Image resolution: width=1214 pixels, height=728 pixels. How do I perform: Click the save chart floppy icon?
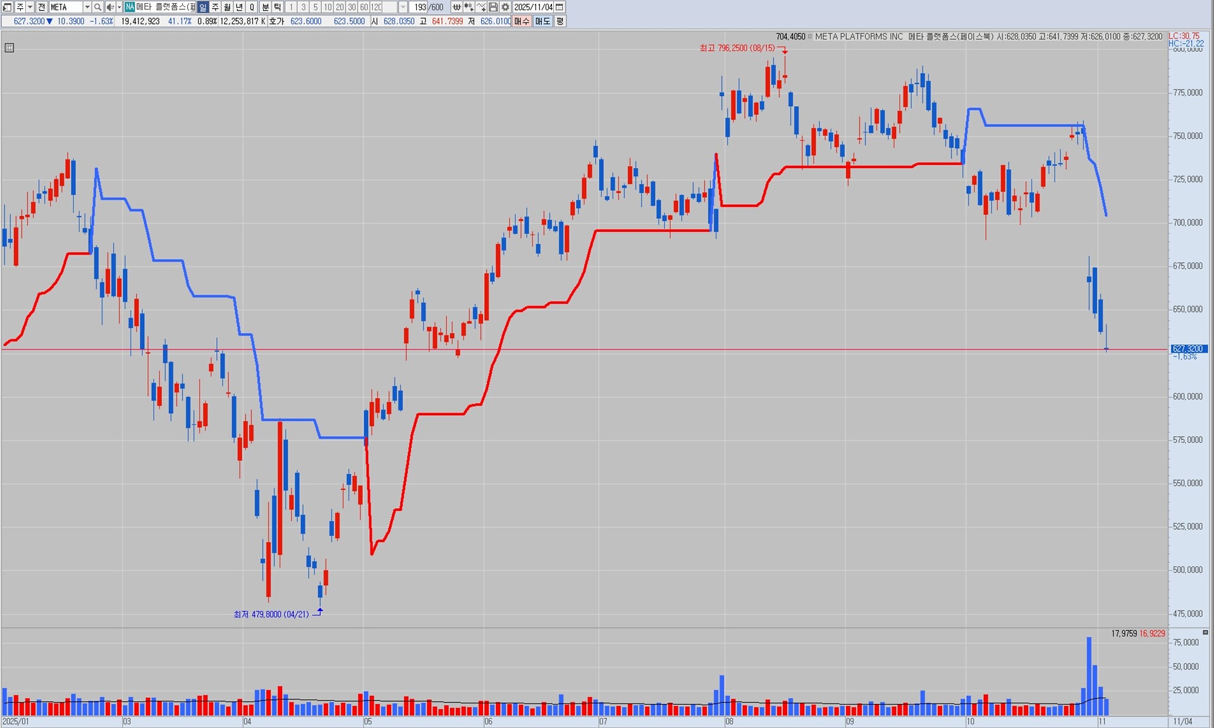tap(493, 7)
